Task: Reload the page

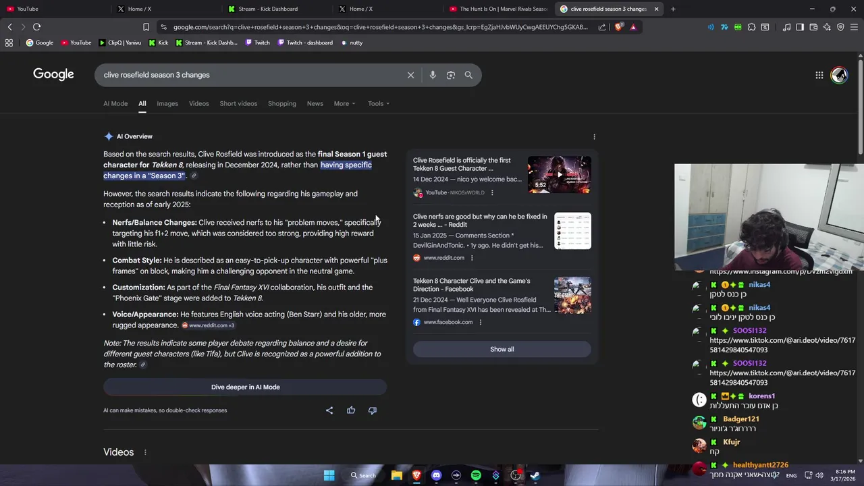Action: pos(36,27)
